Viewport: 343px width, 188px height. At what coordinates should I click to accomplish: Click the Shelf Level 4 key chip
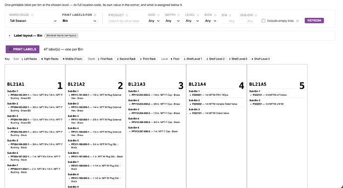tap(261, 59)
